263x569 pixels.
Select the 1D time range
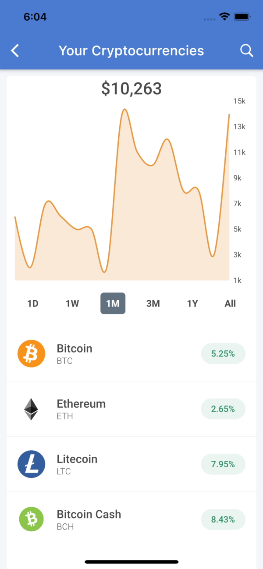click(33, 303)
